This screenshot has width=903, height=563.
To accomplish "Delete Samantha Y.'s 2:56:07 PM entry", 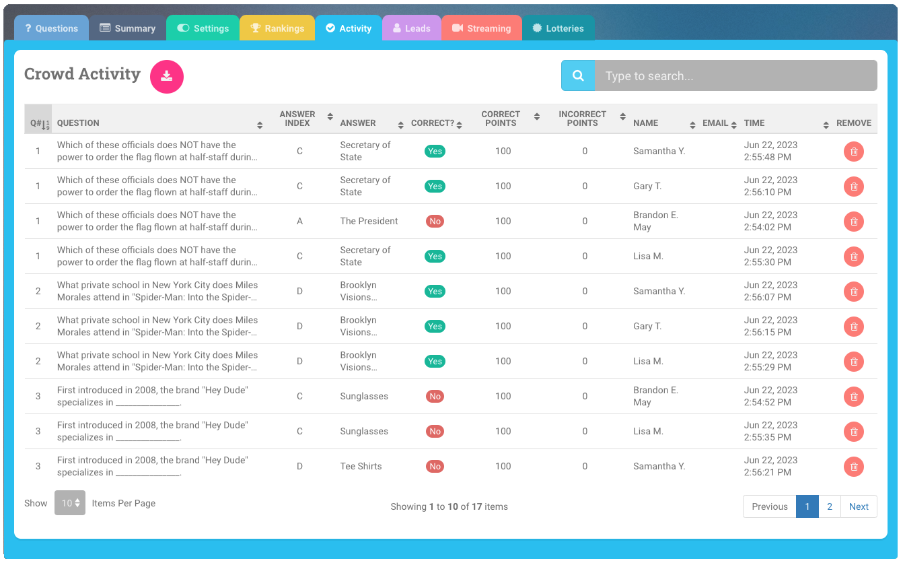I will 854,292.
